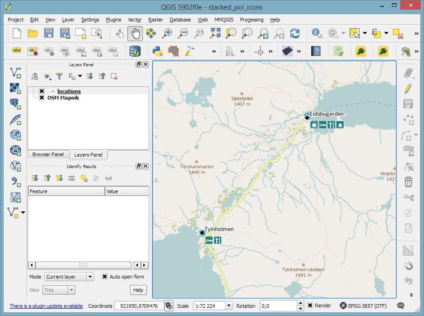Click 'There is a plugin update available' link
The height and width of the screenshot is (316, 424).
pyautogui.click(x=46, y=306)
